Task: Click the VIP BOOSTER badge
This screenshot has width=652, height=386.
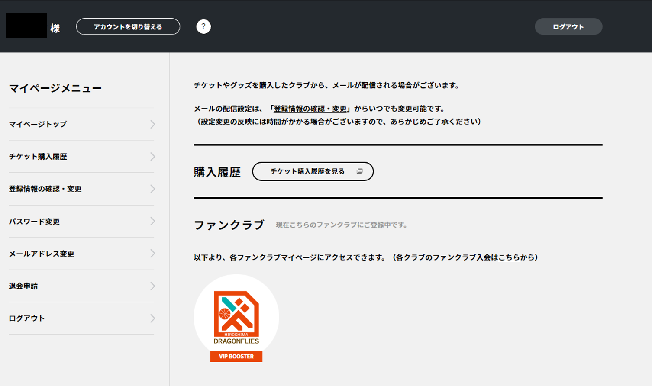Action: tap(236, 357)
